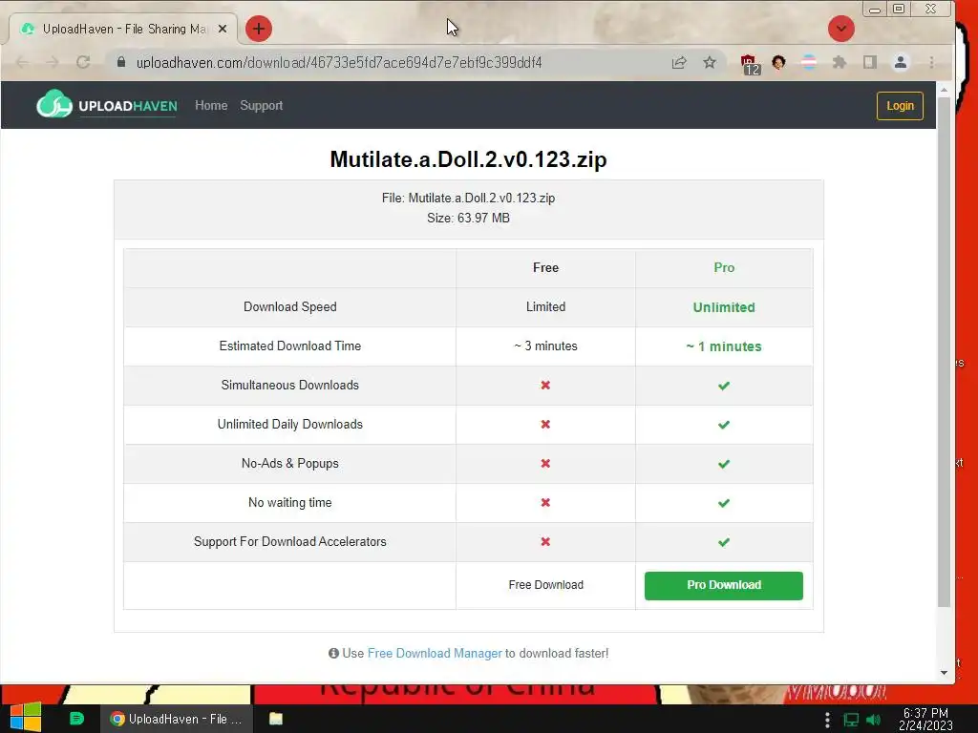Click the Login button

pos(900,106)
